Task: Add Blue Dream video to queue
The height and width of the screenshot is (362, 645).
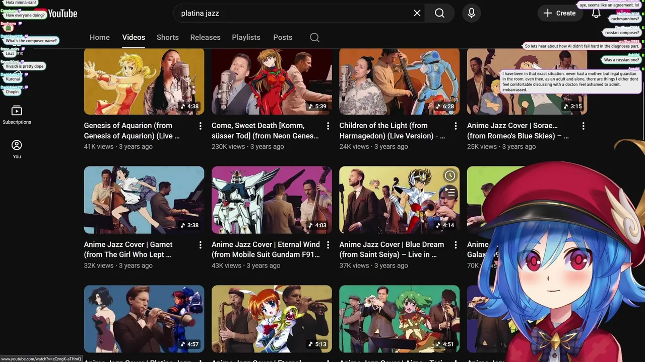Action: pyautogui.click(x=449, y=192)
